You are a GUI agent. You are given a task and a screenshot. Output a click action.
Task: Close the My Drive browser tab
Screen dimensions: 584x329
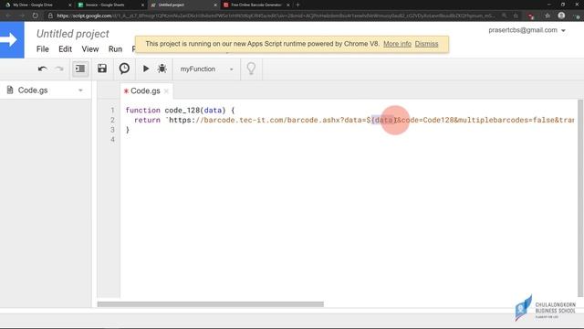[69, 5]
